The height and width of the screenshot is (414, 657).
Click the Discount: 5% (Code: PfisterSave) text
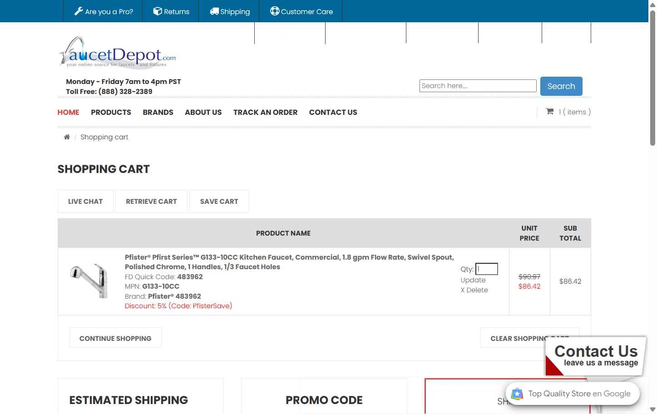178,306
